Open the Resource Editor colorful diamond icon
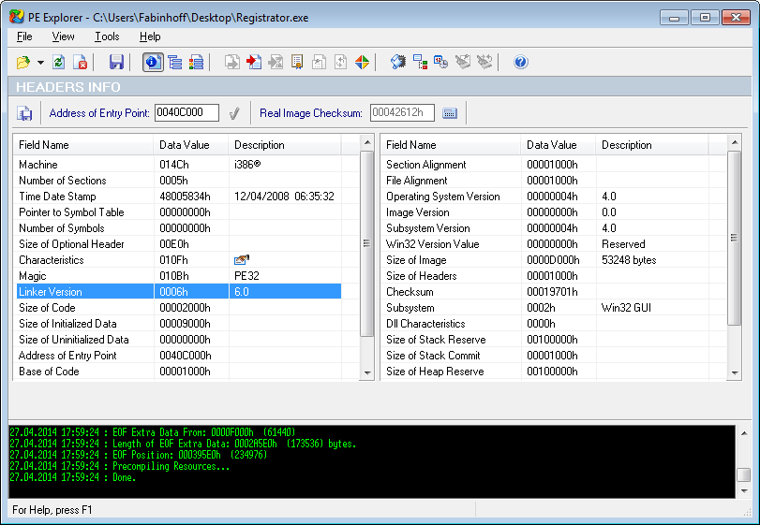The image size is (760, 525). tap(362, 62)
